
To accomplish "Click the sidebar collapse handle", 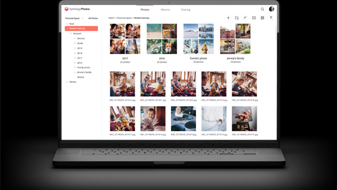I will [102, 74].
